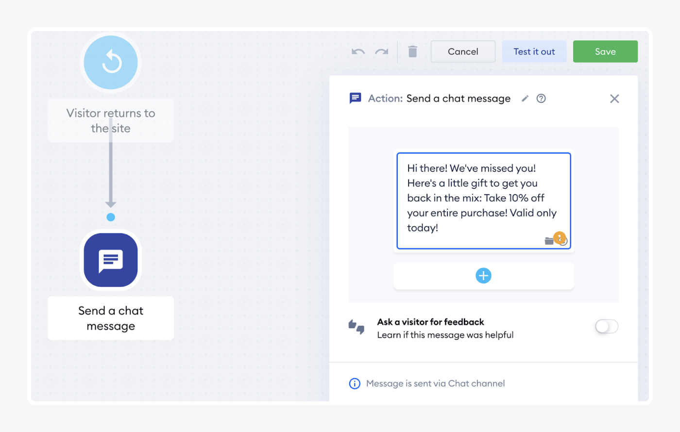Add another message with the plus button
The image size is (680, 432).
[483, 275]
